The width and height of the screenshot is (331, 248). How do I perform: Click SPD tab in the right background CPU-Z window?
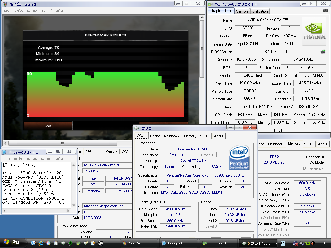tap(308, 144)
